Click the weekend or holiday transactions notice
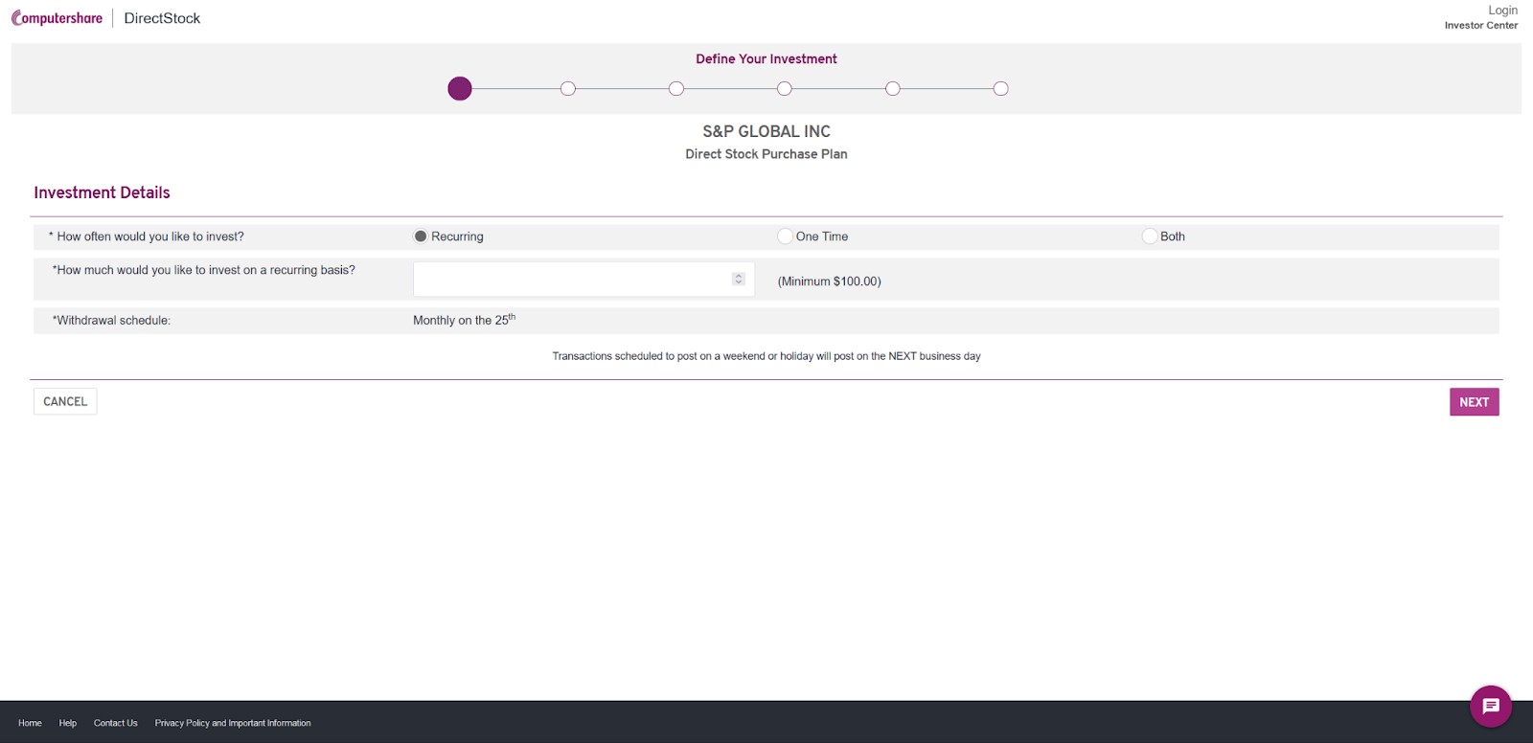The width and height of the screenshot is (1533, 743). pyautogui.click(x=766, y=356)
